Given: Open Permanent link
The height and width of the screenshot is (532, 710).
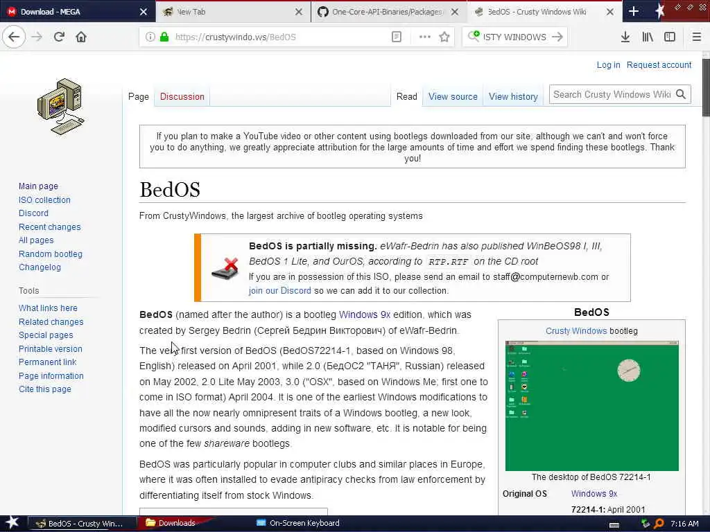Looking at the screenshot, I should tap(48, 362).
